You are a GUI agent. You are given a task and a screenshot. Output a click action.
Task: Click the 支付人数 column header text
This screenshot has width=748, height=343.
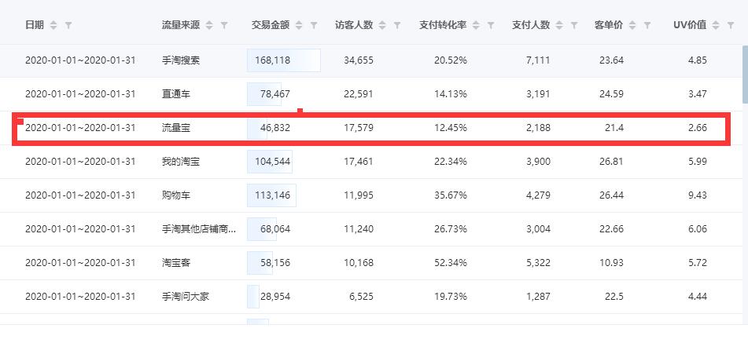click(531, 25)
